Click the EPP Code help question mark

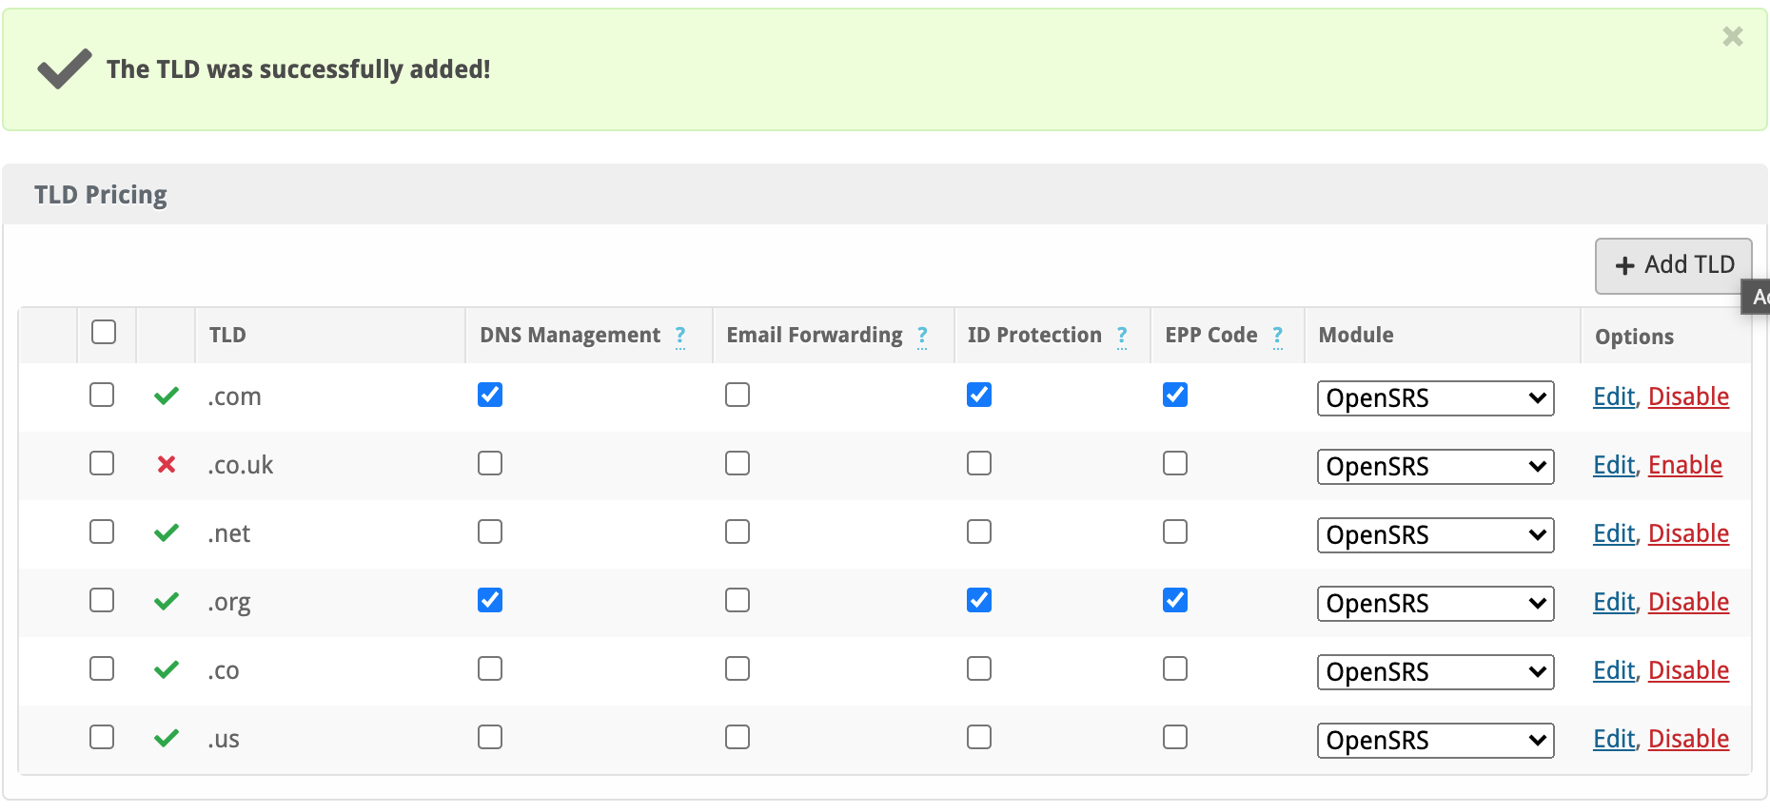point(1278,336)
